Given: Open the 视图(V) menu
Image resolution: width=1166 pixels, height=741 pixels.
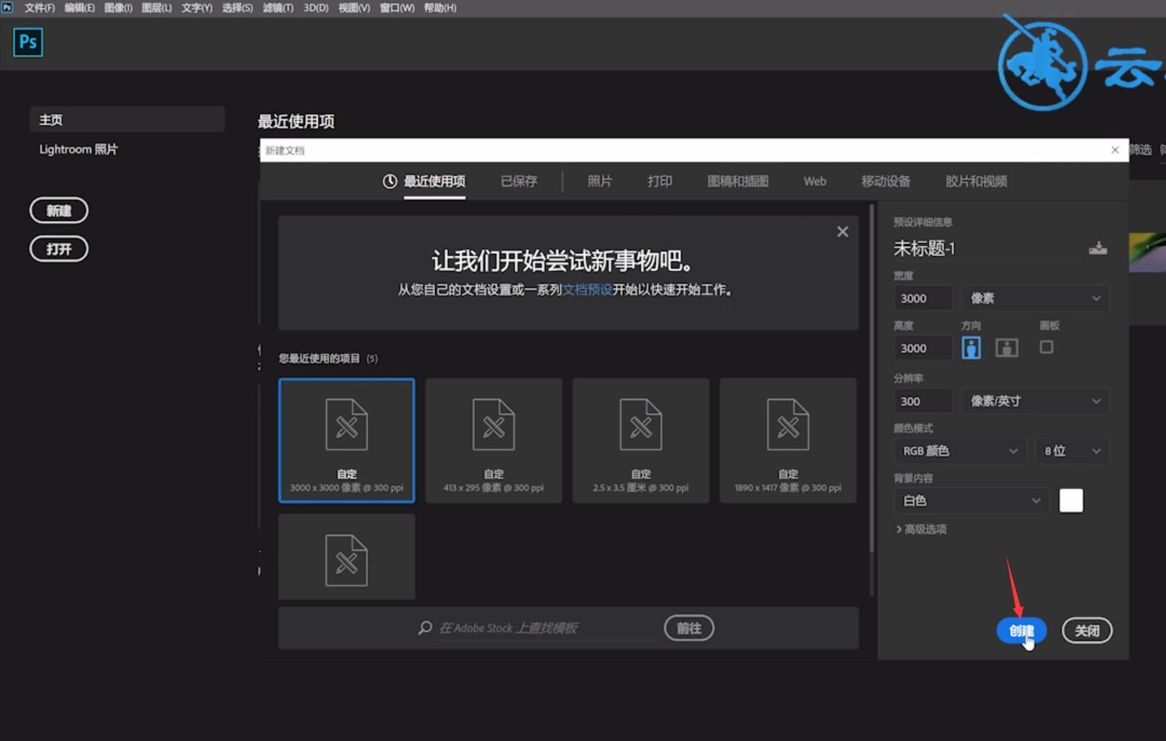Looking at the screenshot, I should point(355,8).
